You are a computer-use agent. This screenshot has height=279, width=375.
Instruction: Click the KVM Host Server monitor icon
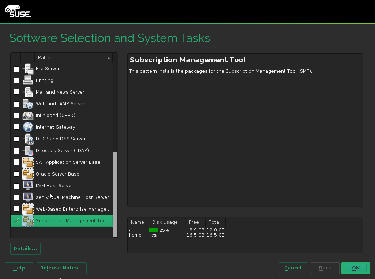tap(28, 186)
